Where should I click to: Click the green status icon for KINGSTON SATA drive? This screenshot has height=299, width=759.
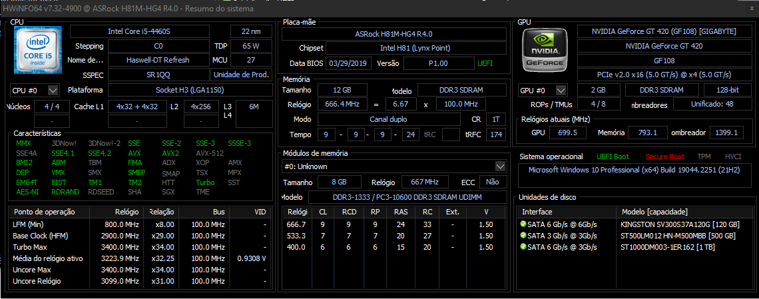pyautogui.click(x=523, y=224)
